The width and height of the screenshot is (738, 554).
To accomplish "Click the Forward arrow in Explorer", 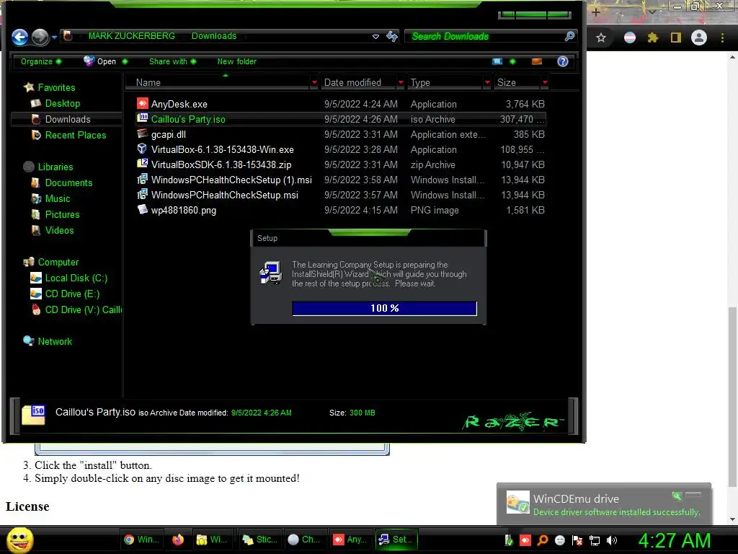I will click(40, 37).
